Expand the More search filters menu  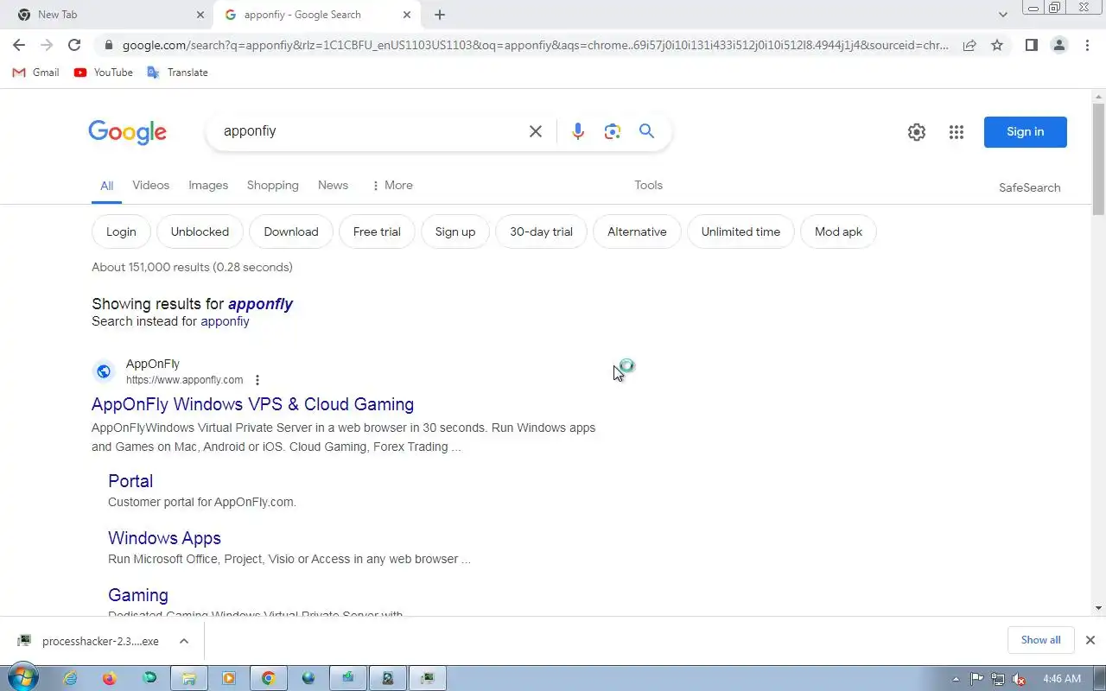pos(391,186)
